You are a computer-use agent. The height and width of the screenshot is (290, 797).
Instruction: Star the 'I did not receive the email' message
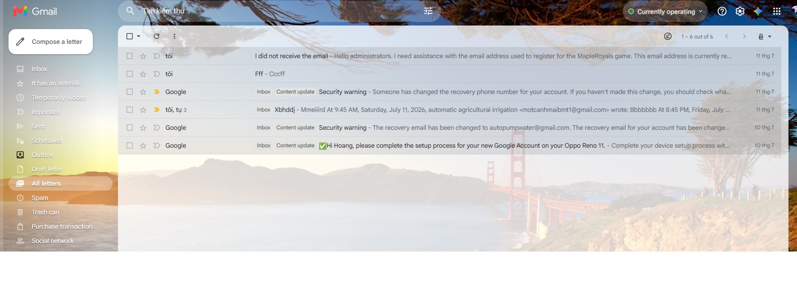(x=143, y=56)
